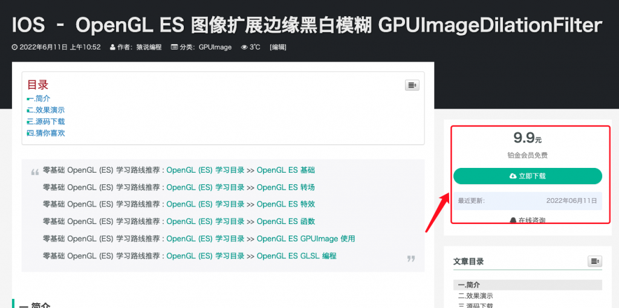
Task: Go to 四.猜你喜欢 section link
Action: 46,133
